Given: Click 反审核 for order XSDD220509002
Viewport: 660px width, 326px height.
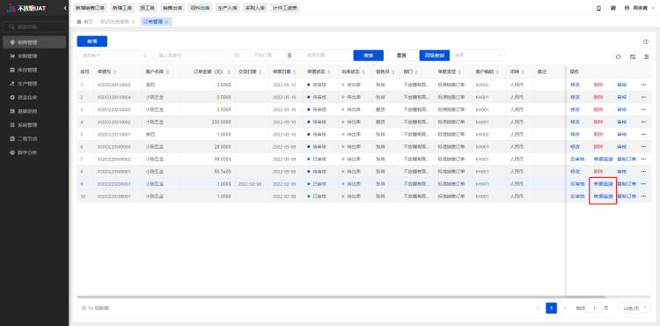Looking at the screenshot, I should [x=577, y=159].
